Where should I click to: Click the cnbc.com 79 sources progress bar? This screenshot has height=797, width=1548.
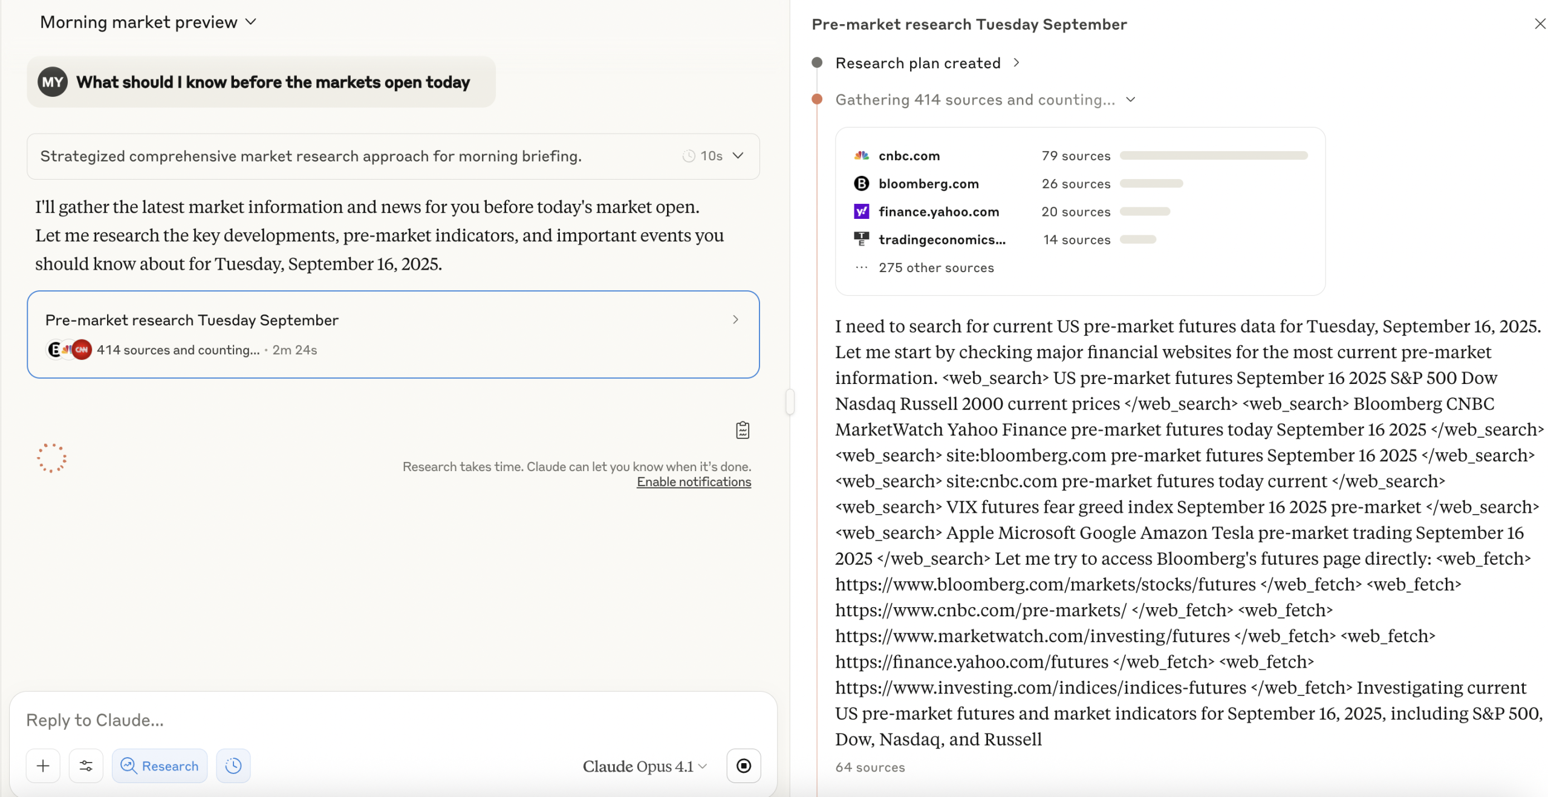click(x=1213, y=155)
